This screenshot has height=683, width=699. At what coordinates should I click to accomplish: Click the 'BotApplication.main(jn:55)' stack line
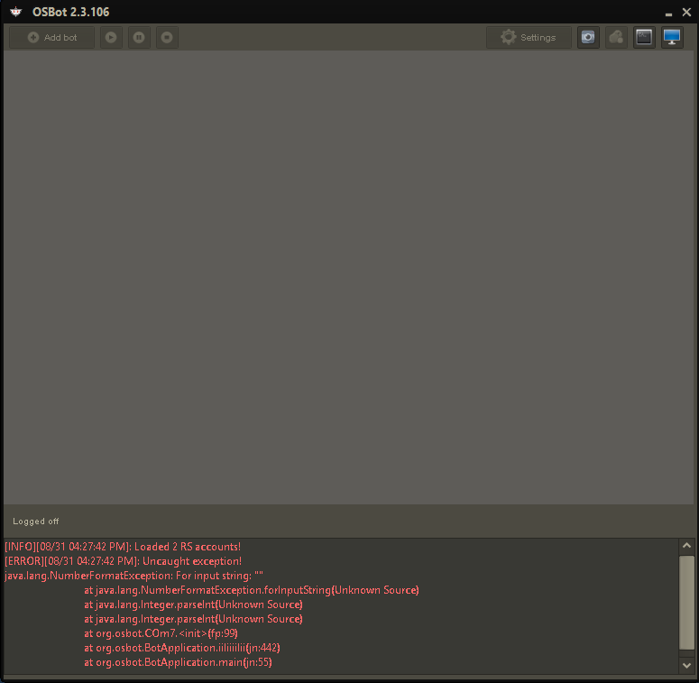click(178, 662)
